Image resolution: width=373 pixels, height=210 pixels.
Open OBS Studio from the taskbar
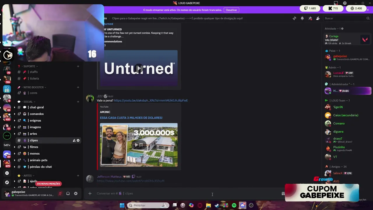point(251,205)
